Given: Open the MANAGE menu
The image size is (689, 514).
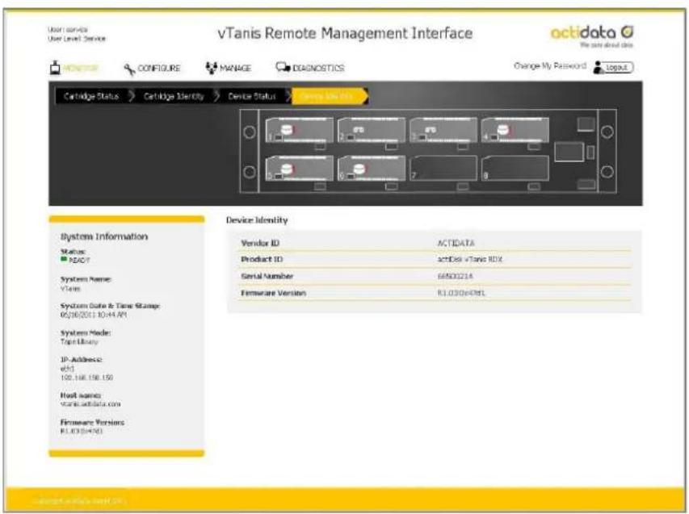Looking at the screenshot, I should click(236, 68).
